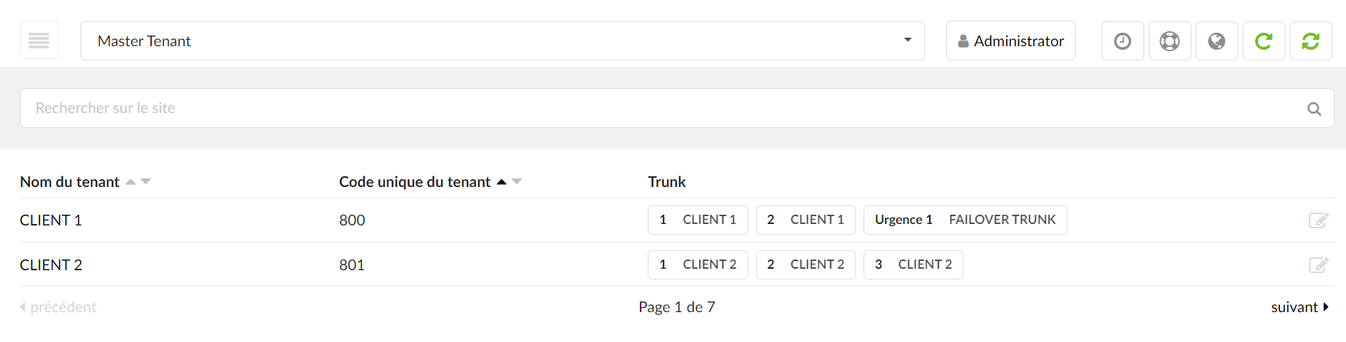Open the lifebuoy support icon
This screenshot has height=342, width=1346.
pyautogui.click(x=1169, y=41)
